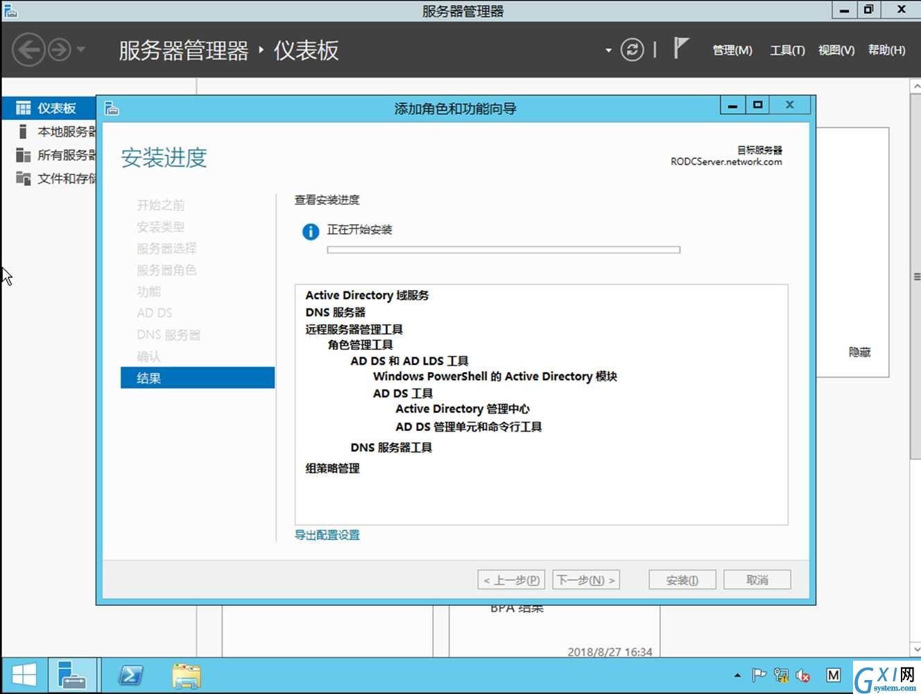Click AD DS 管理单元和命令行工具 entry
The width and height of the screenshot is (921, 694).
[x=469, y=427]
